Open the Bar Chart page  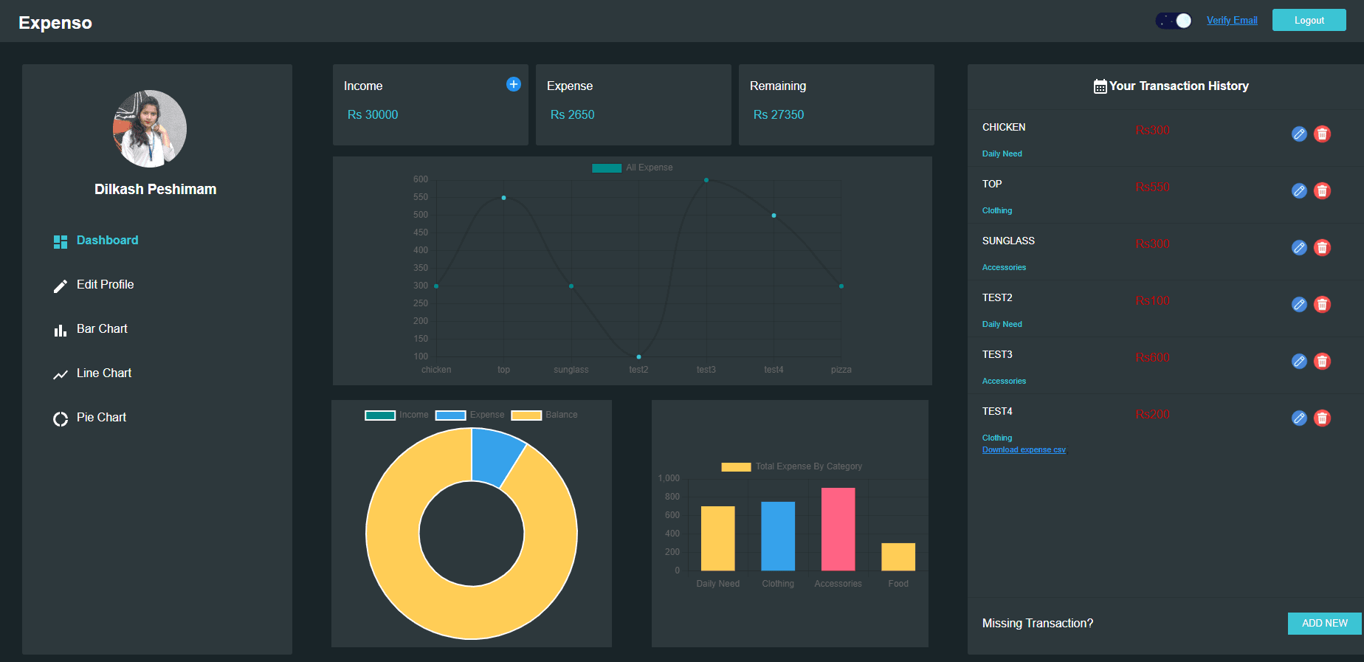point(102,329)
